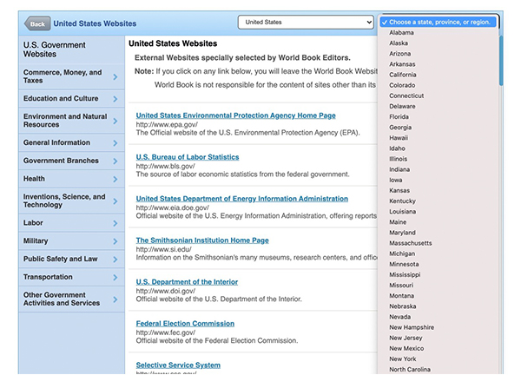This screenshot has height=375, width=521.
Task: Open the United States country dropdown
Action: coord(306,23)
